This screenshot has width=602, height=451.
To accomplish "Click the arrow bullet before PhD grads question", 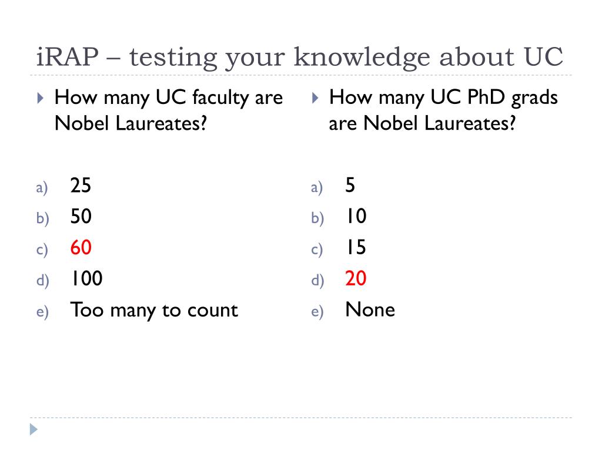I will click(315, 98).
